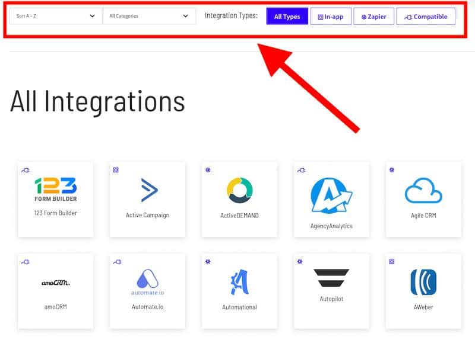The height and width of the screenshot is (337, 475).
Task: Filter integrations by Zapier type
Action: [374, 17]
